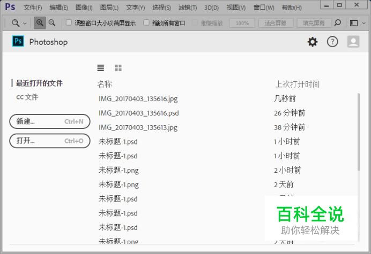Select 最近打开的文件 in sidebar

point(39,83)
